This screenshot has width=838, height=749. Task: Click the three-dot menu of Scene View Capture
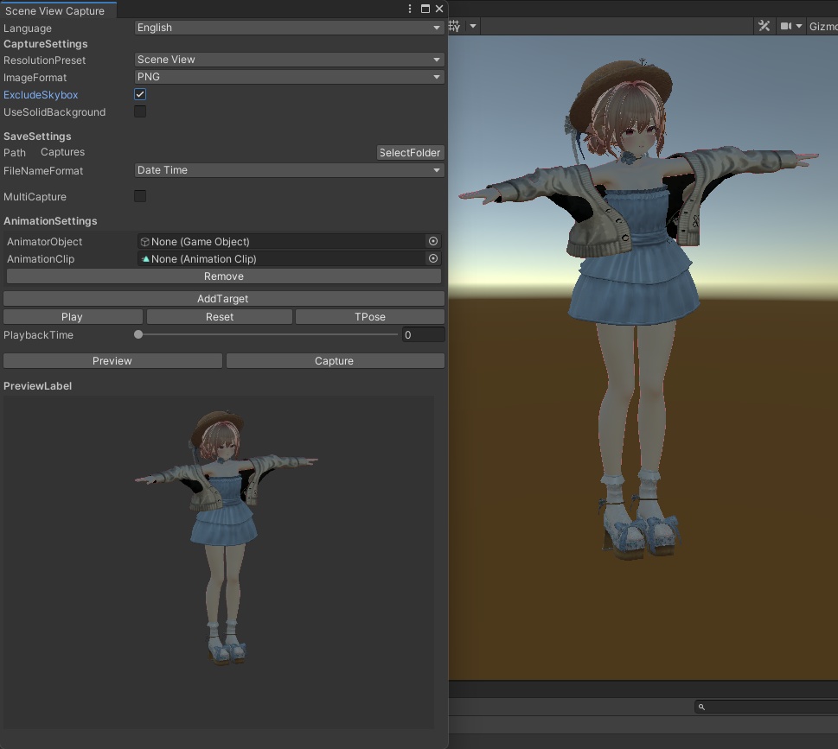click(x=410, y=8)
